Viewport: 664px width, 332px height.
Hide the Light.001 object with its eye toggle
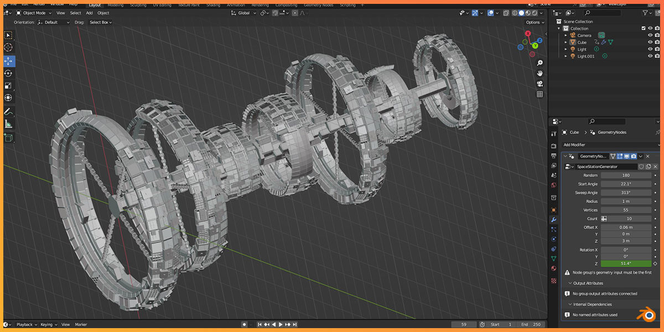coord(650,56)
